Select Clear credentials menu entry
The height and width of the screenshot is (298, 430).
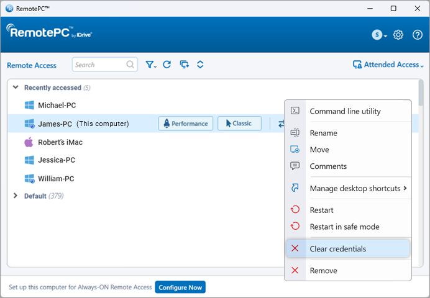[x=337, y=249]
